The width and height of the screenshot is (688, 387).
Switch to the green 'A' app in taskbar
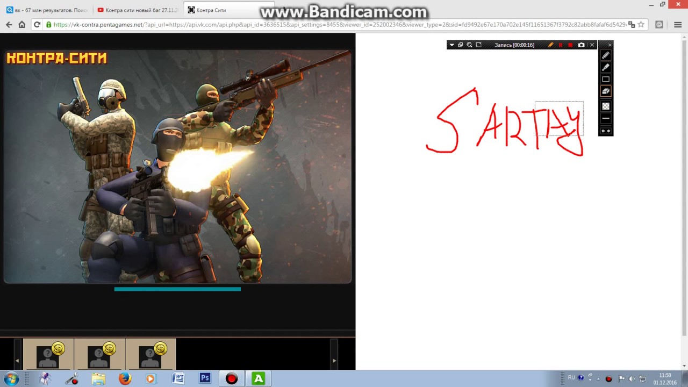pyautogui.click(x=259, y=378)
